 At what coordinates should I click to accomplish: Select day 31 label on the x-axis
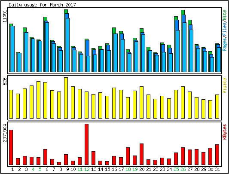pos(217,169)
